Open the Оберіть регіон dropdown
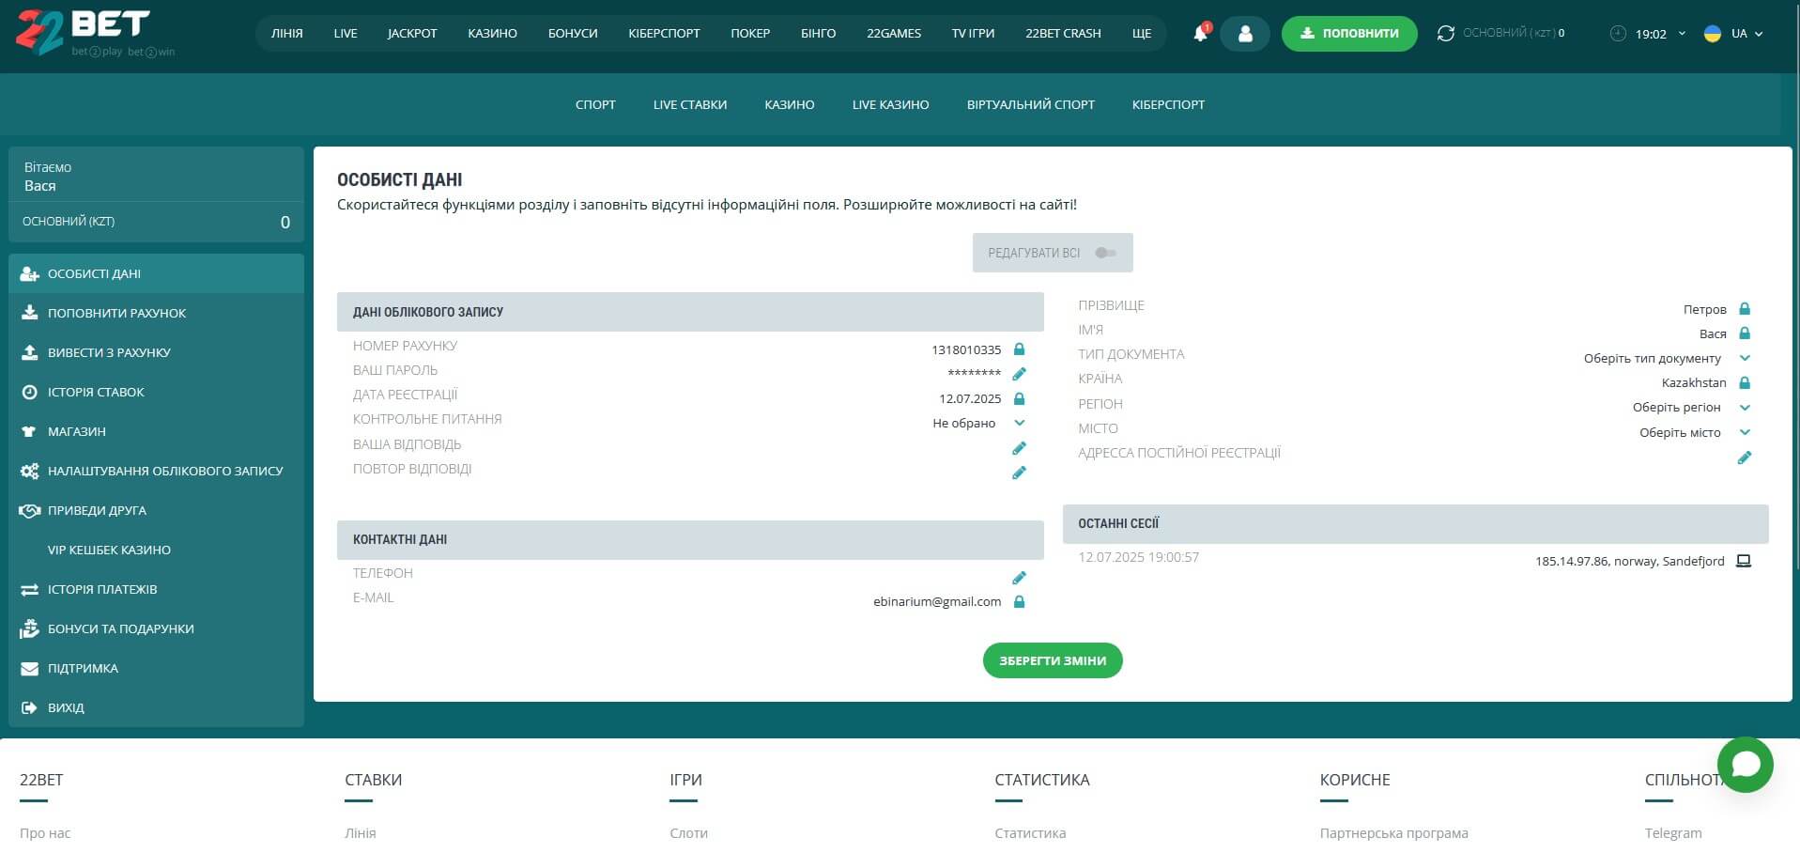The width and height of the screenshot is (1800, 853). (1745, 408)
